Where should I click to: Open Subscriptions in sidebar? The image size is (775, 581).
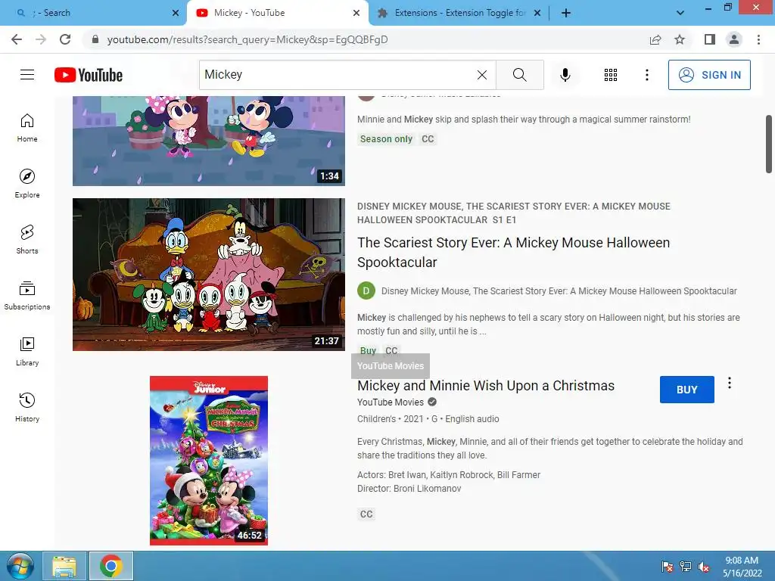tap(27, 296)
